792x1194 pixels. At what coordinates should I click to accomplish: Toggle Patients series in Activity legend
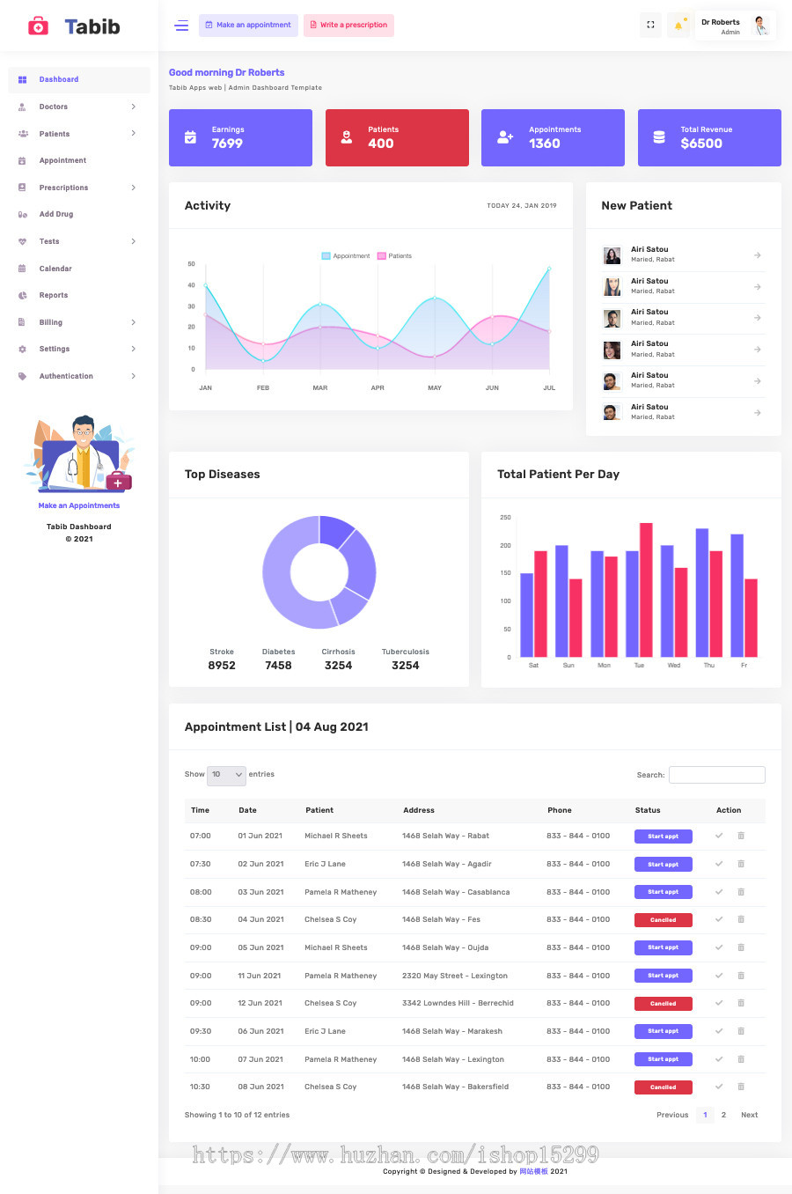pyautogui.click(x=395, y=256)
